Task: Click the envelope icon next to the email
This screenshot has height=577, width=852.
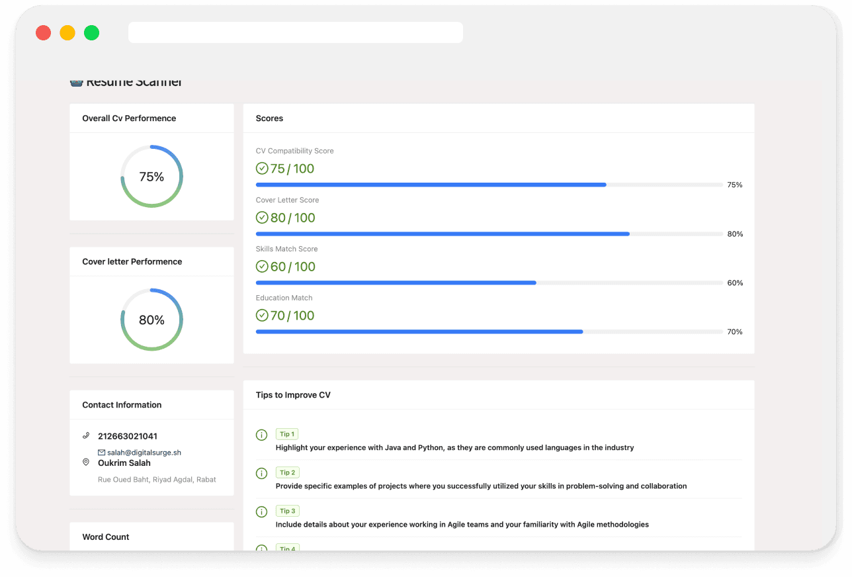Action: pyautogui.click(x=102, y=453)
